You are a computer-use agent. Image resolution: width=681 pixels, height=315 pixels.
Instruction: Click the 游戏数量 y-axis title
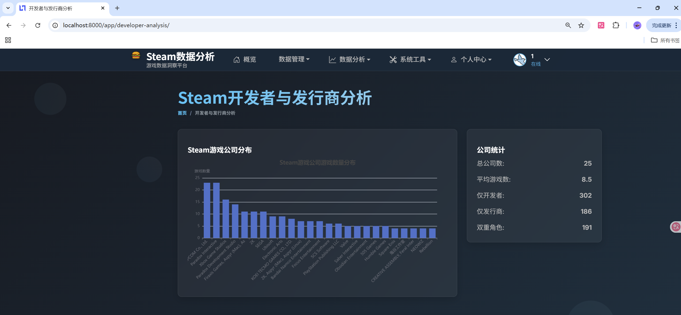point(202,171)
